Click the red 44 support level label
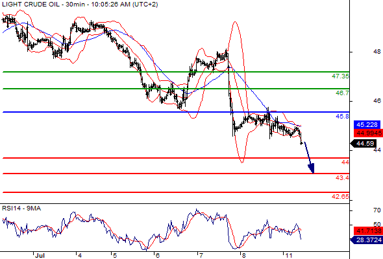 [345, 162]
